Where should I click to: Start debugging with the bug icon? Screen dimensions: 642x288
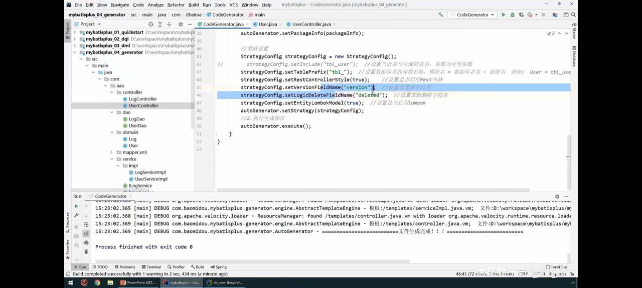tap(512, 15)
